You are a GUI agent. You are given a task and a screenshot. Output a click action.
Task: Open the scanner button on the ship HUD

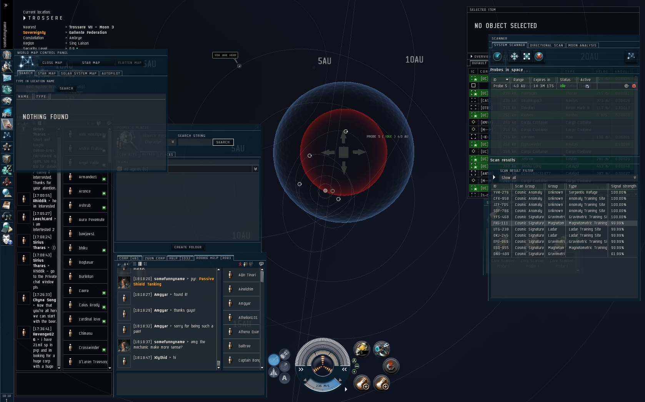[x=285, y=366]
